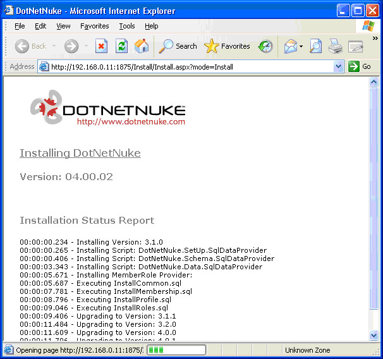Click the page loading progress bar
Screen dimensions: 383x359
(176, 350)
